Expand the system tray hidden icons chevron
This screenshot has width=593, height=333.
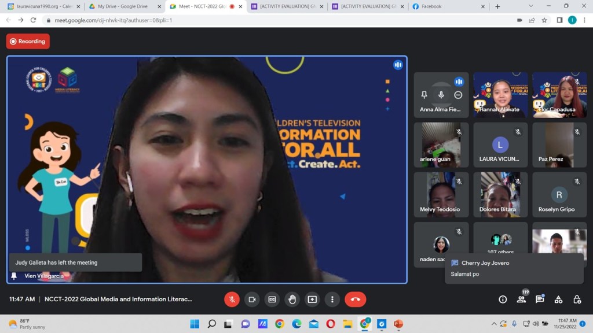pos(494,324)
